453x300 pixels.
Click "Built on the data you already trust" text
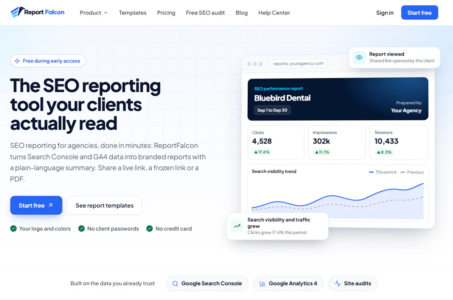(113, 283)
